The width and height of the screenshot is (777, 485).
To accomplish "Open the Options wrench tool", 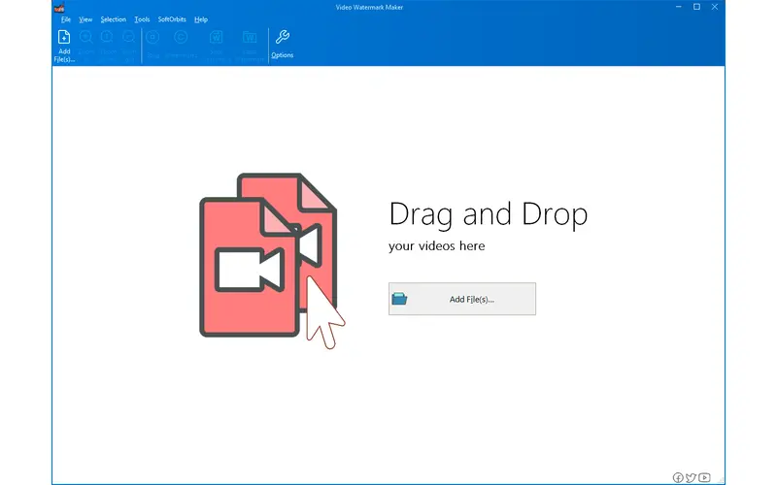I will (x=282, y=44).
